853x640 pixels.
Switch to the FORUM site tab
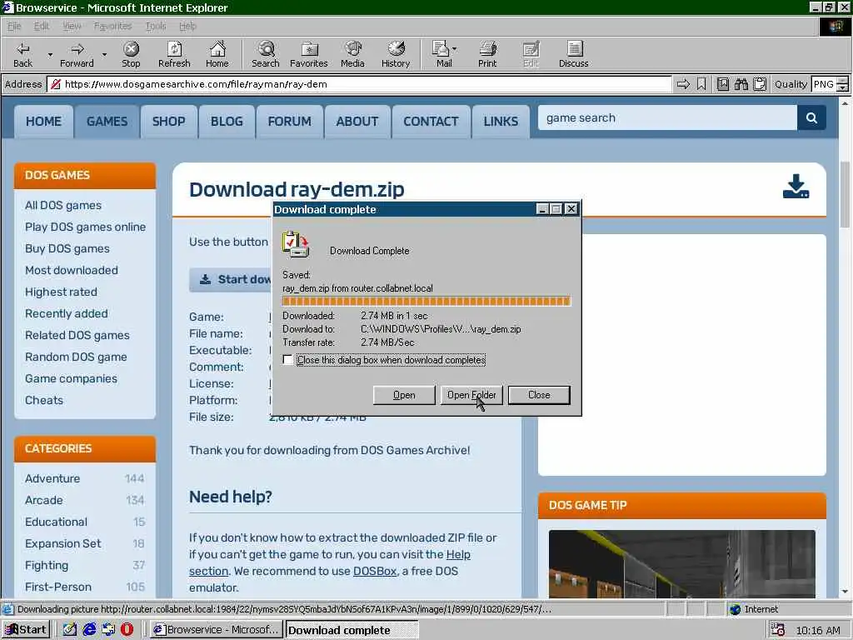click(289, 122)
